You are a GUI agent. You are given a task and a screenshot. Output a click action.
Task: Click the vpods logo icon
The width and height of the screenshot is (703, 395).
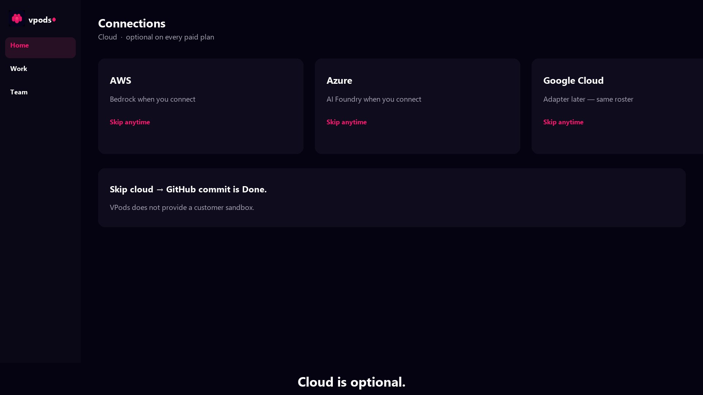point(17,18)
